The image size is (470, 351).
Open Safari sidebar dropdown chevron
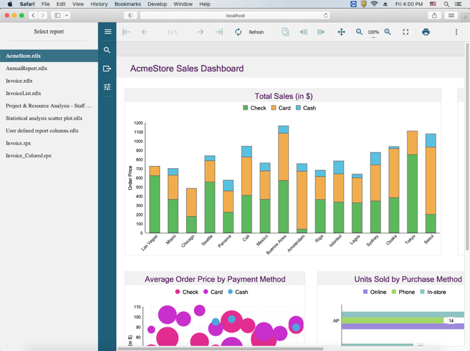67,15
